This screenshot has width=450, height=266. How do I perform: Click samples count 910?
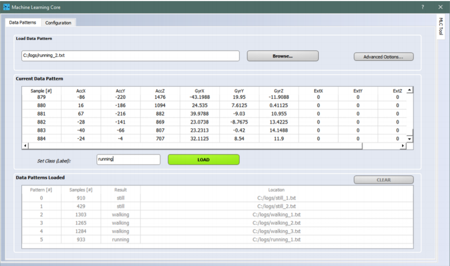(81, 198)
